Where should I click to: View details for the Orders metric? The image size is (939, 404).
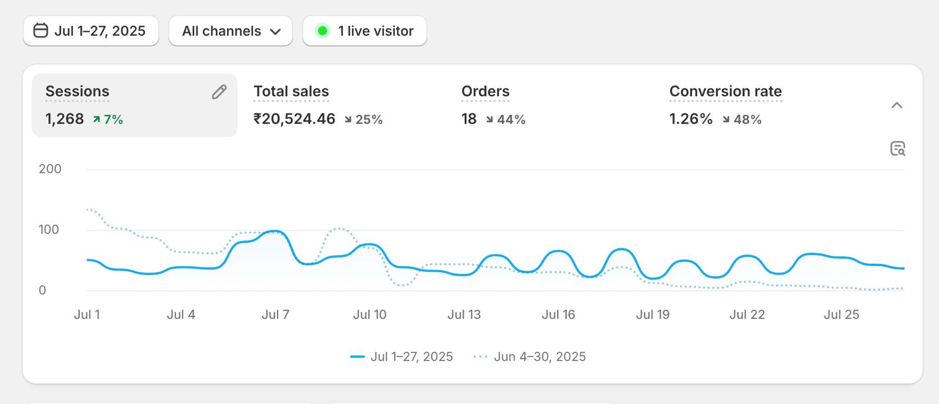[x=485, y=91]
